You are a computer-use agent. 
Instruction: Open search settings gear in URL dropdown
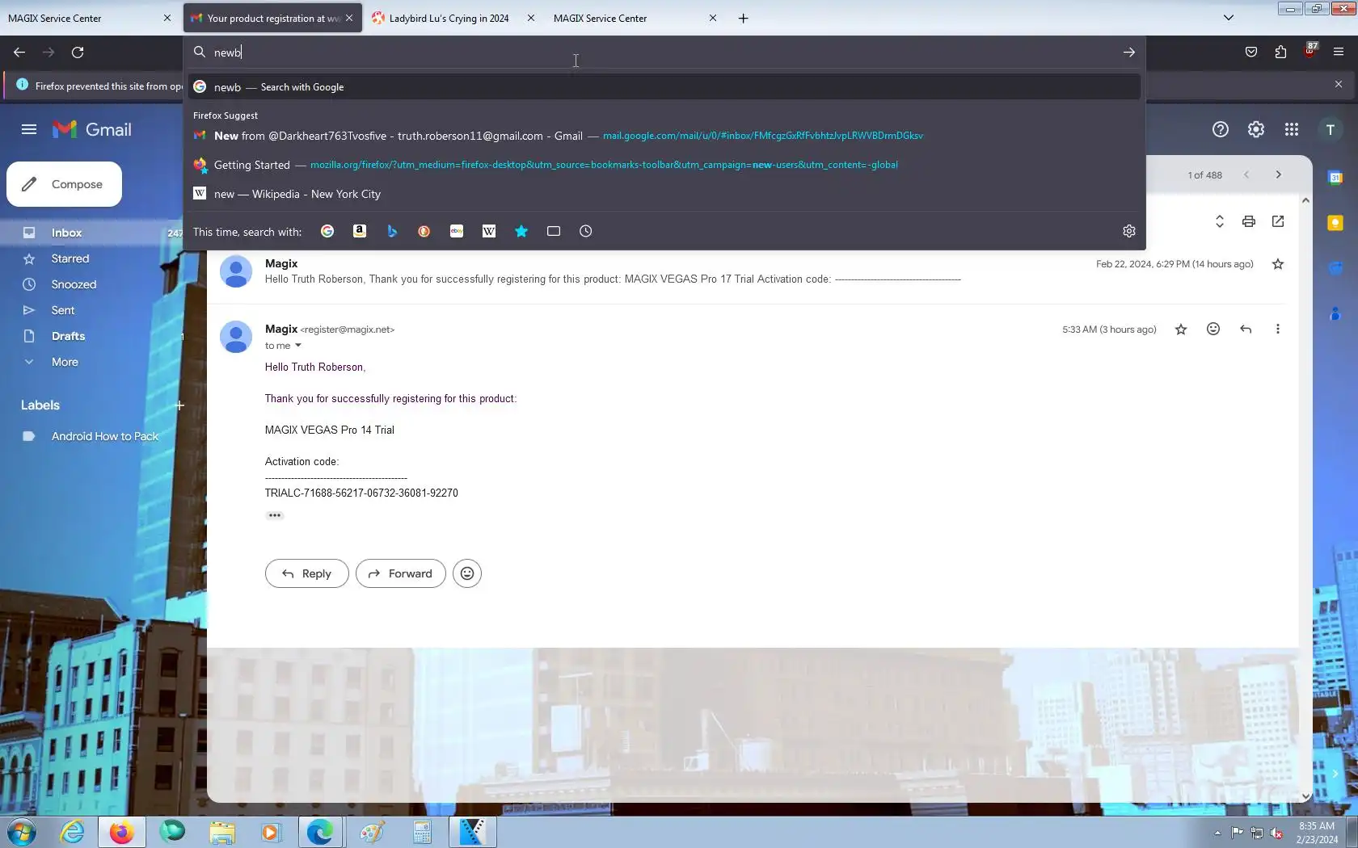pos(1129,232)
